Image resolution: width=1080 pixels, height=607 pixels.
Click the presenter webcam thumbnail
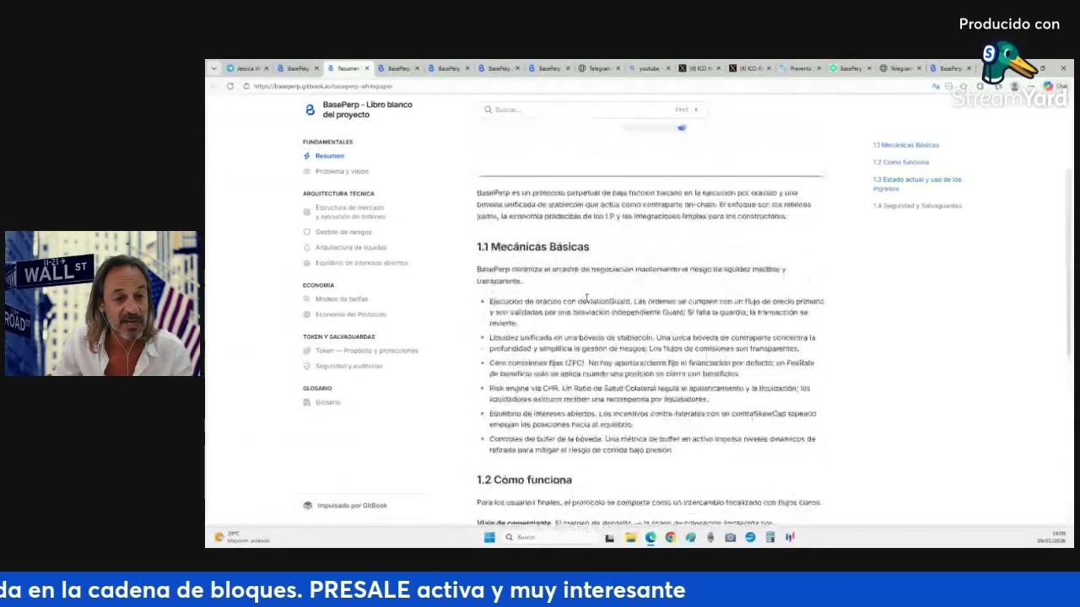click(x=101, y=303)
